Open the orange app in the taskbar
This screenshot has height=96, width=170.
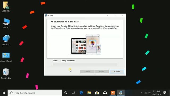pyautogui.click(x=113, y=93)
